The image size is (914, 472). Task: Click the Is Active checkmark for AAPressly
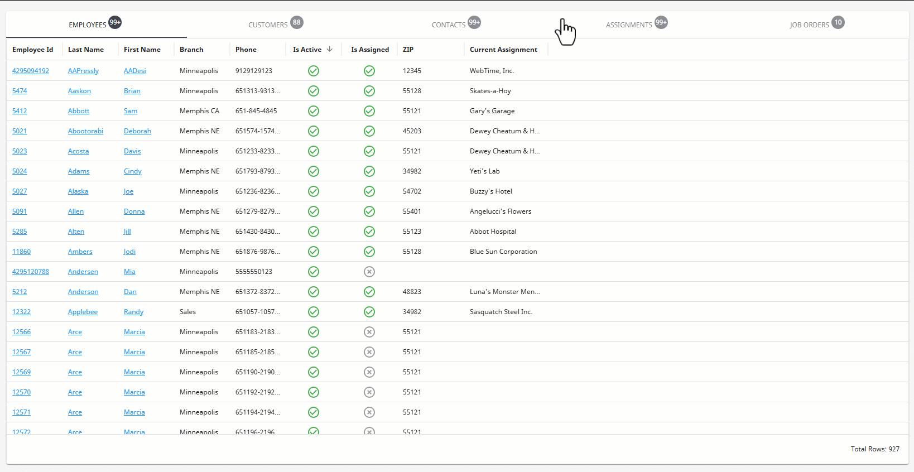314,71
